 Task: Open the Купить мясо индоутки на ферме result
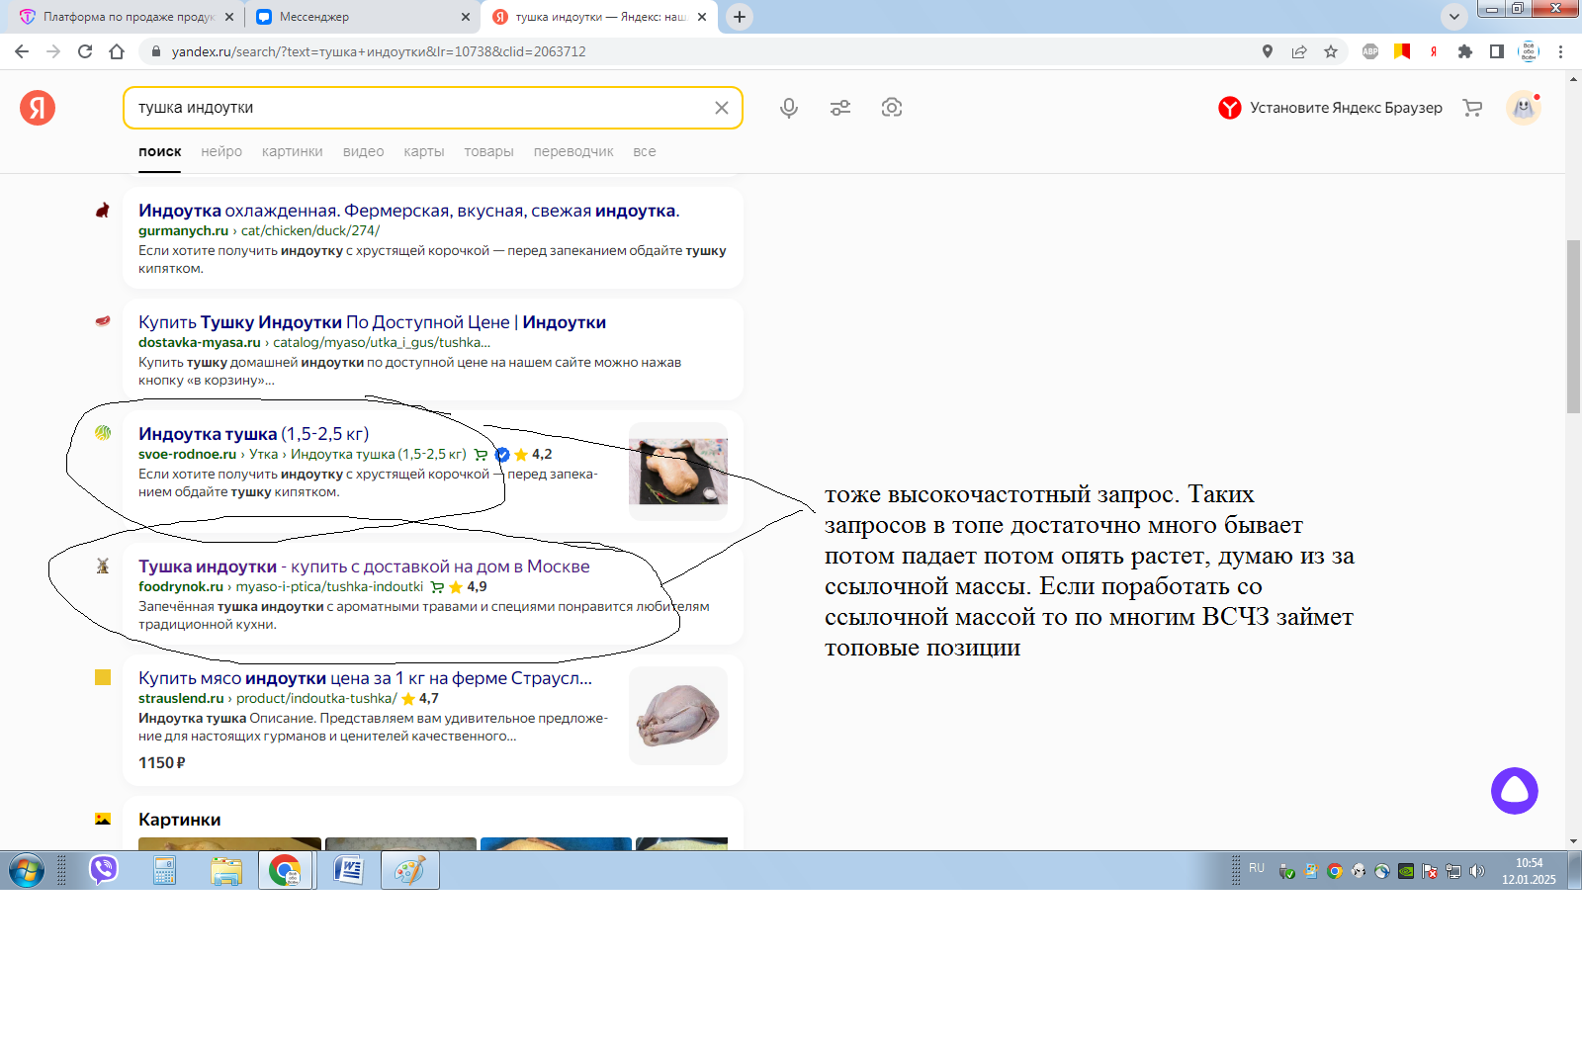tap(365, 678)
